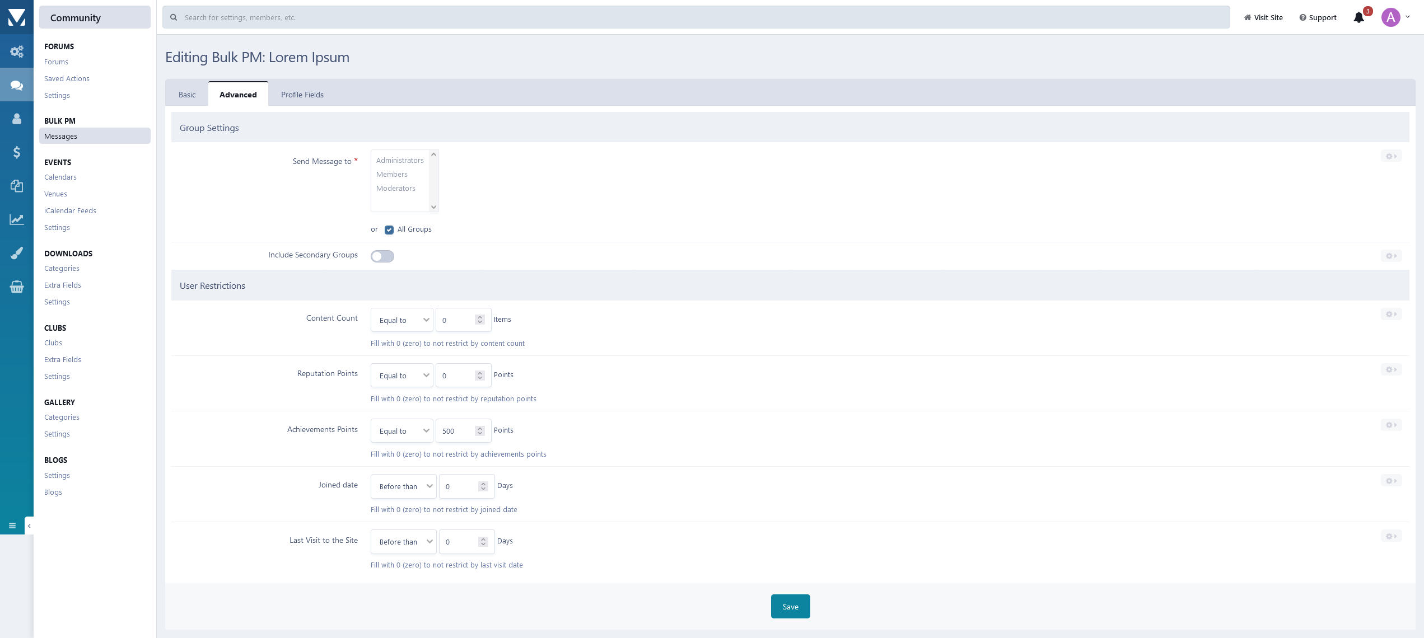Switch to the Profile Fields tab

(302, 95)
